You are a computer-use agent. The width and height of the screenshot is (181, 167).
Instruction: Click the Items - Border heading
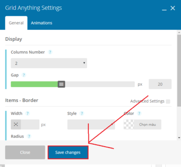click(22, 100)
